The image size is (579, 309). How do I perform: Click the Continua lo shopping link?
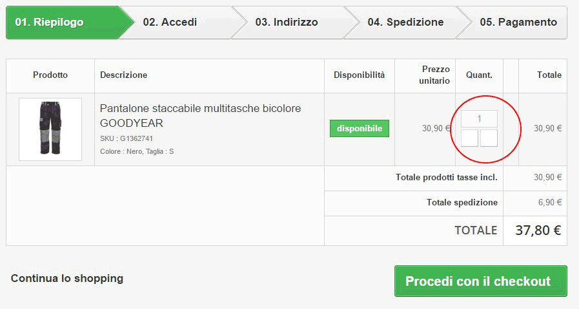[x=67, y=279]
